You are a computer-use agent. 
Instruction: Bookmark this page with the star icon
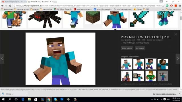[163, 6]
